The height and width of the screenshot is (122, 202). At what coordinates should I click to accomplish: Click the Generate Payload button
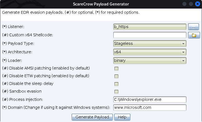point(92,117)
